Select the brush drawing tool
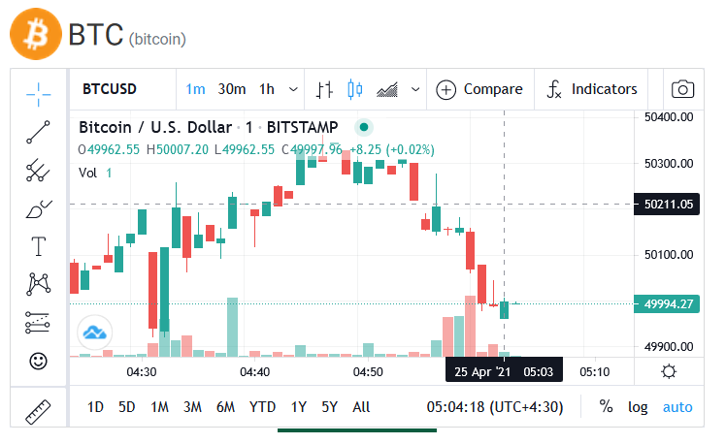Image resolution: width=726 pixels, height=444 pixels. click(x=39, y=208)
